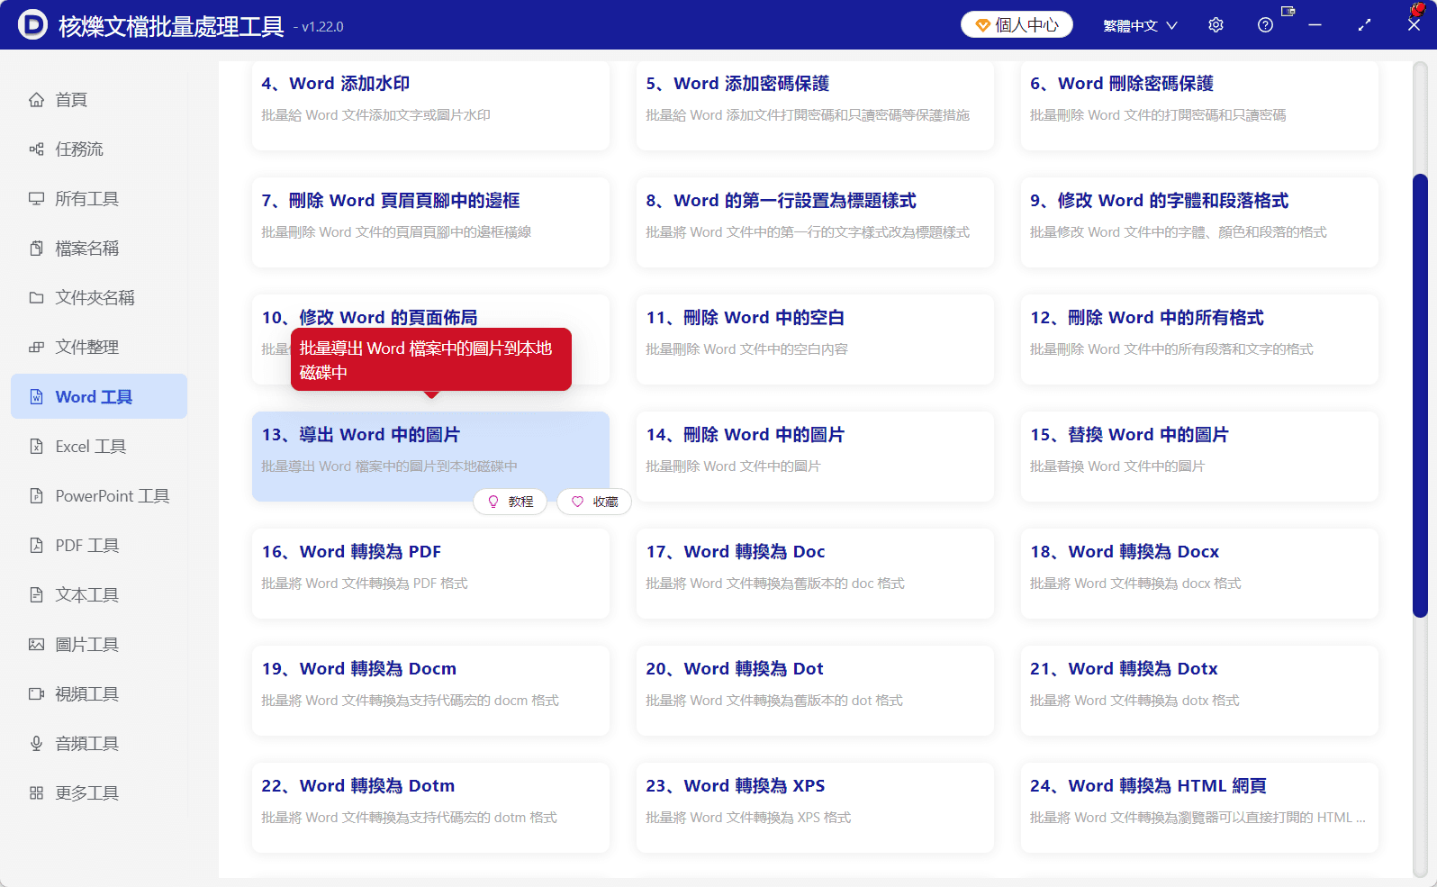This screenshot has height=887, width=1437.
Task: Select Word 工具 in the sidebar
Action: tap(99, 397)
